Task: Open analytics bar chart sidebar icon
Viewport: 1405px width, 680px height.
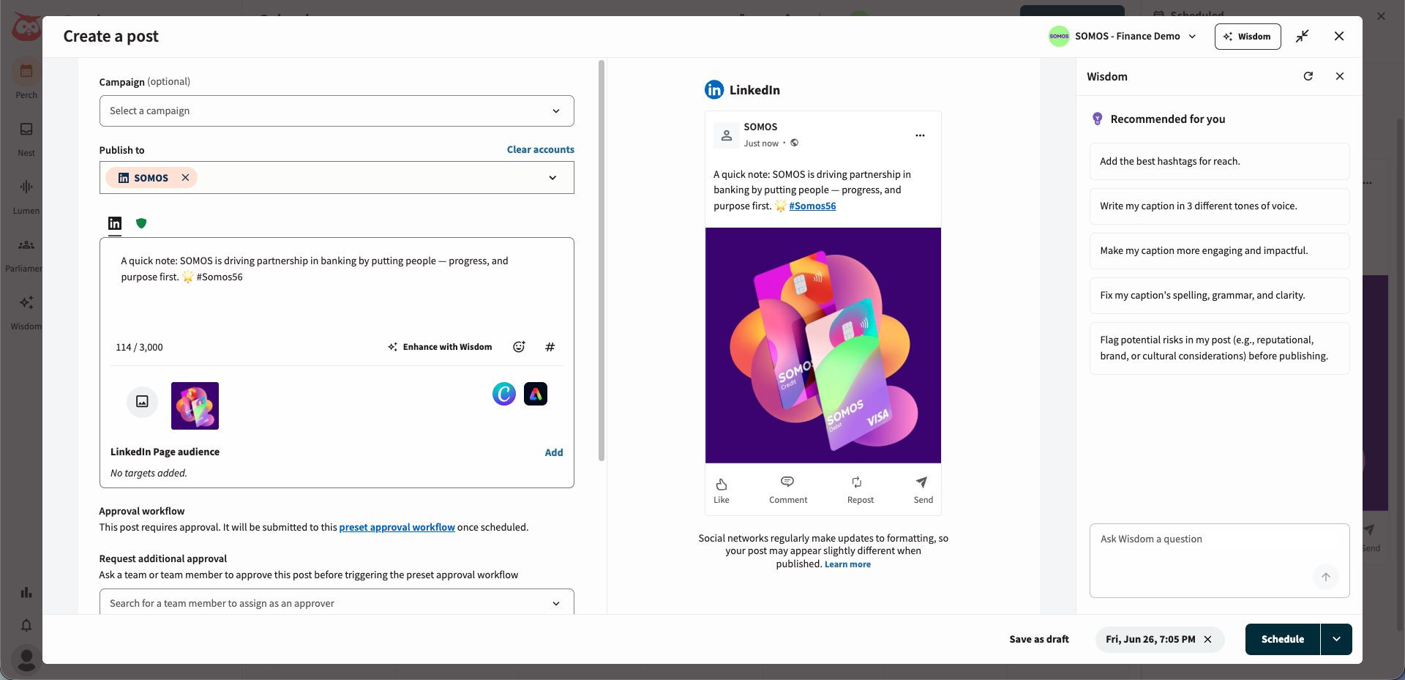Action: [26, 592]
